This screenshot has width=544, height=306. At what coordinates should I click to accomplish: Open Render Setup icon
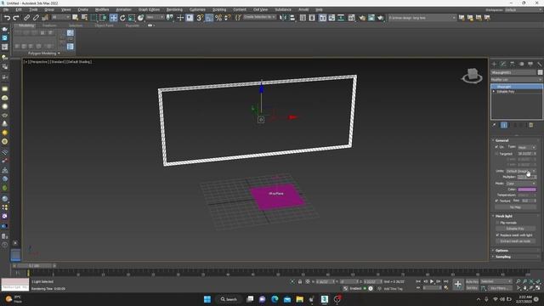coord(362,18)
